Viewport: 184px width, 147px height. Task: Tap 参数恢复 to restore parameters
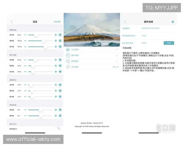point(57,22)
